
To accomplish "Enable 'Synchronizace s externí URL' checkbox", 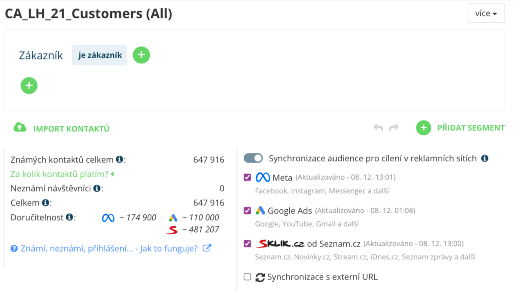I will click(x=247, y=277).
